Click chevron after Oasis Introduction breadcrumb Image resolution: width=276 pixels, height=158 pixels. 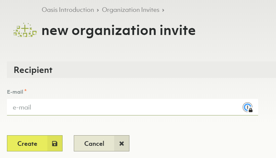point(98,10)
